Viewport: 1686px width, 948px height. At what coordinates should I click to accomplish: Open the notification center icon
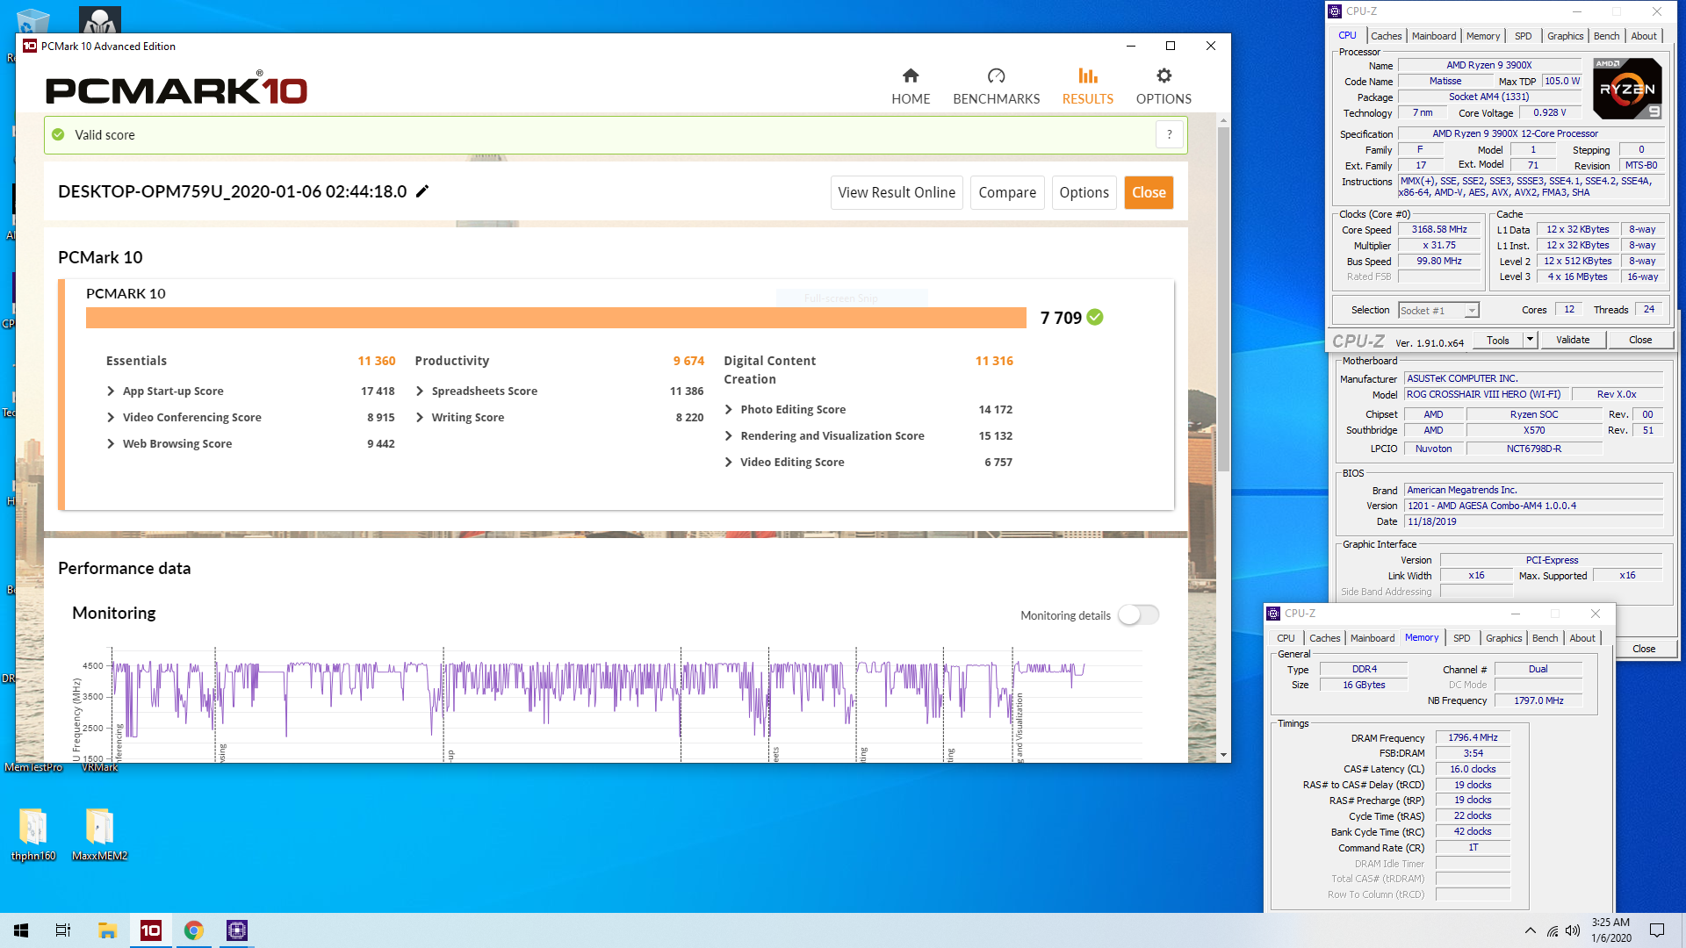coord(1657,930)
